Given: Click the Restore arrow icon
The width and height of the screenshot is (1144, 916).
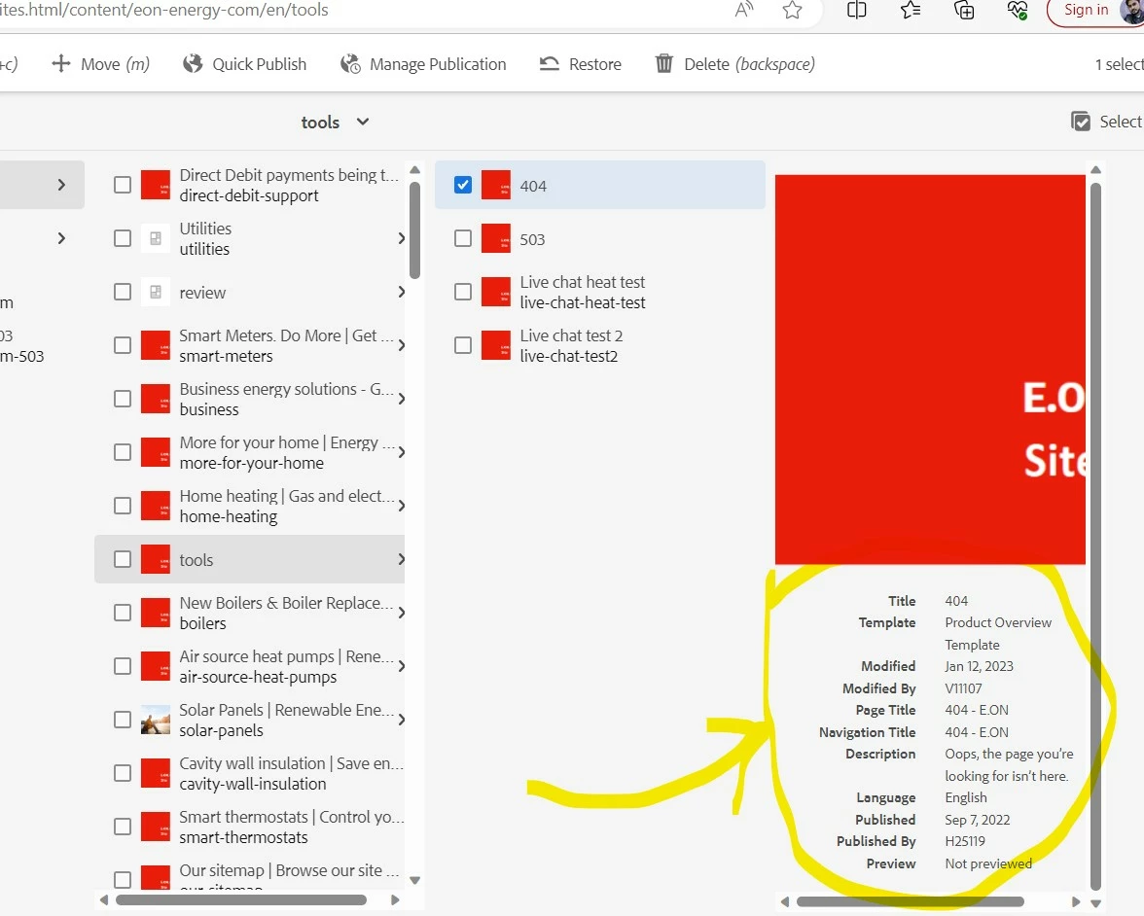Looking at the screenshot, I should click(x=550, y=63).
